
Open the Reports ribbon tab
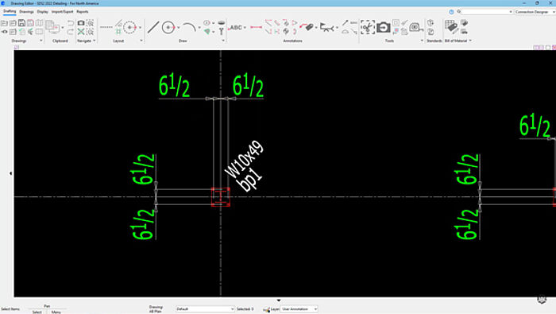pos(83,12)
